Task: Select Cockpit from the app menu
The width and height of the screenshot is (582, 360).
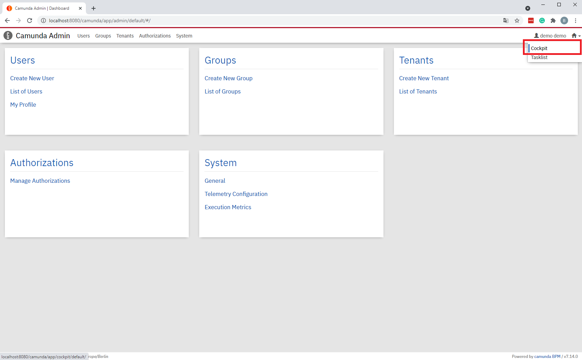Action: pos(539,48)
